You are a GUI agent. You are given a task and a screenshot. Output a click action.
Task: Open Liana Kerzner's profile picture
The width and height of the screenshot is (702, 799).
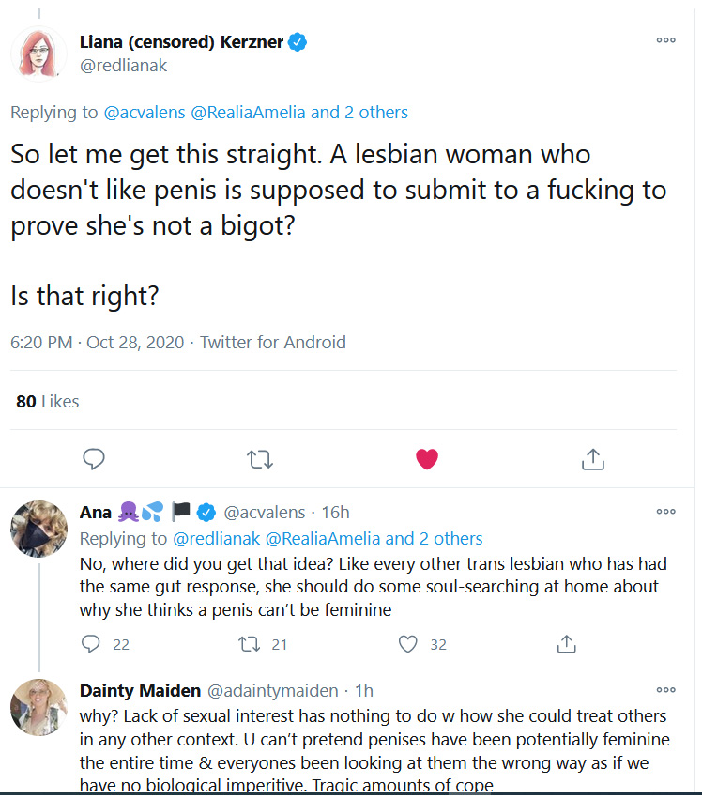pyautogui.click(x=38, y=54)
